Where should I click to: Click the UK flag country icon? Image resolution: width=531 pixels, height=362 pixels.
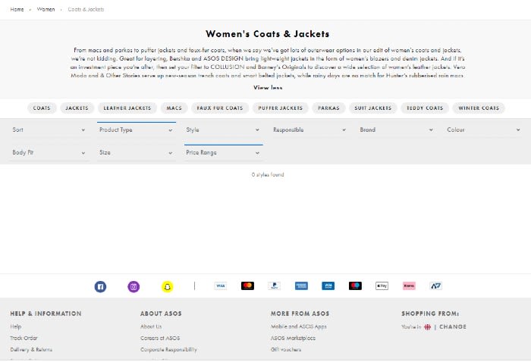tap(427, 327)
